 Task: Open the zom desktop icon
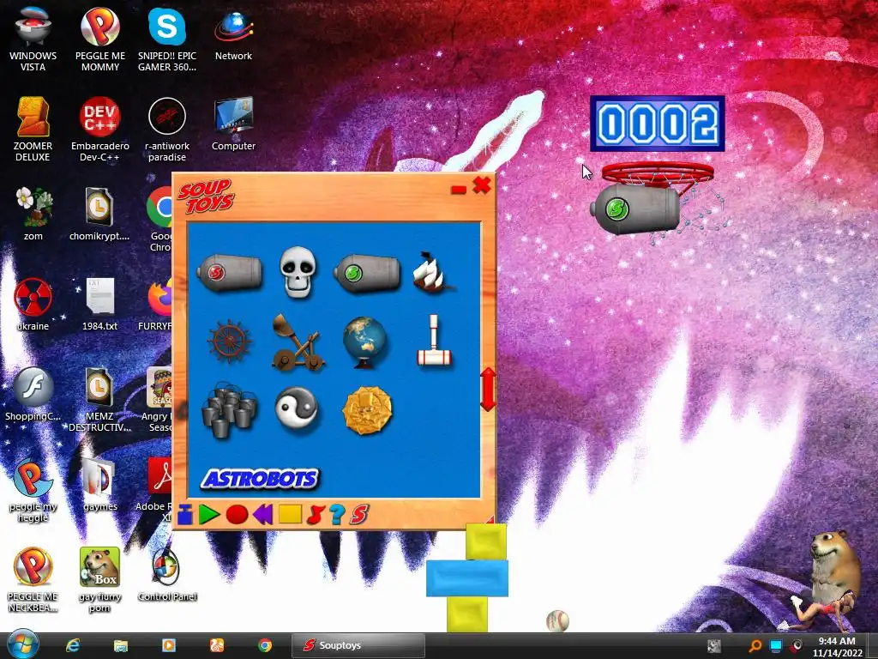point(33,214)
